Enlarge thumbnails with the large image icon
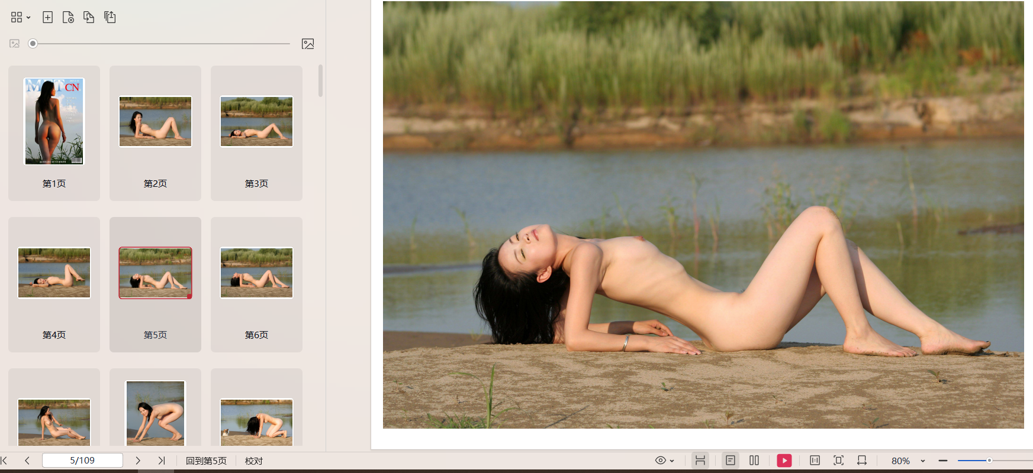 point(308,44)
